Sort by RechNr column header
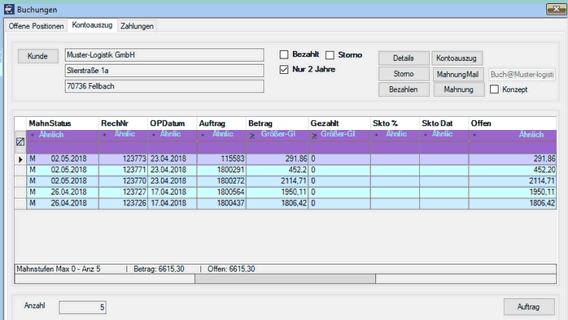568x320 pixels. pos(123,123)
